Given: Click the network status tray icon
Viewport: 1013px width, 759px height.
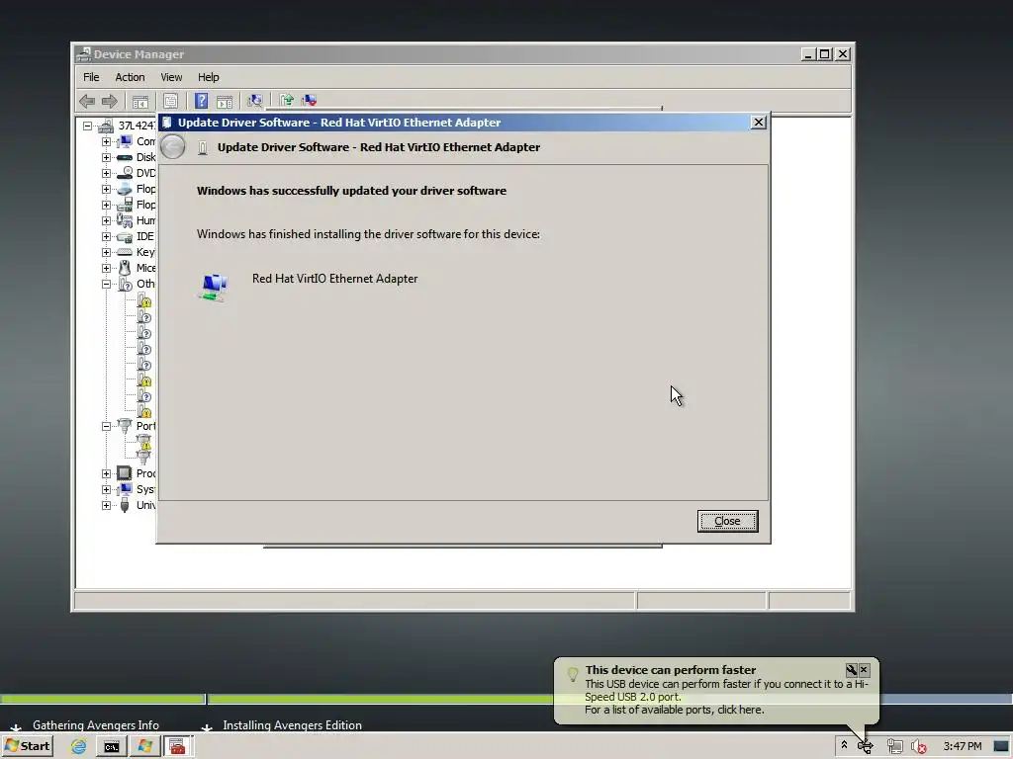Looking at the screenshot, I should point(894,747).
